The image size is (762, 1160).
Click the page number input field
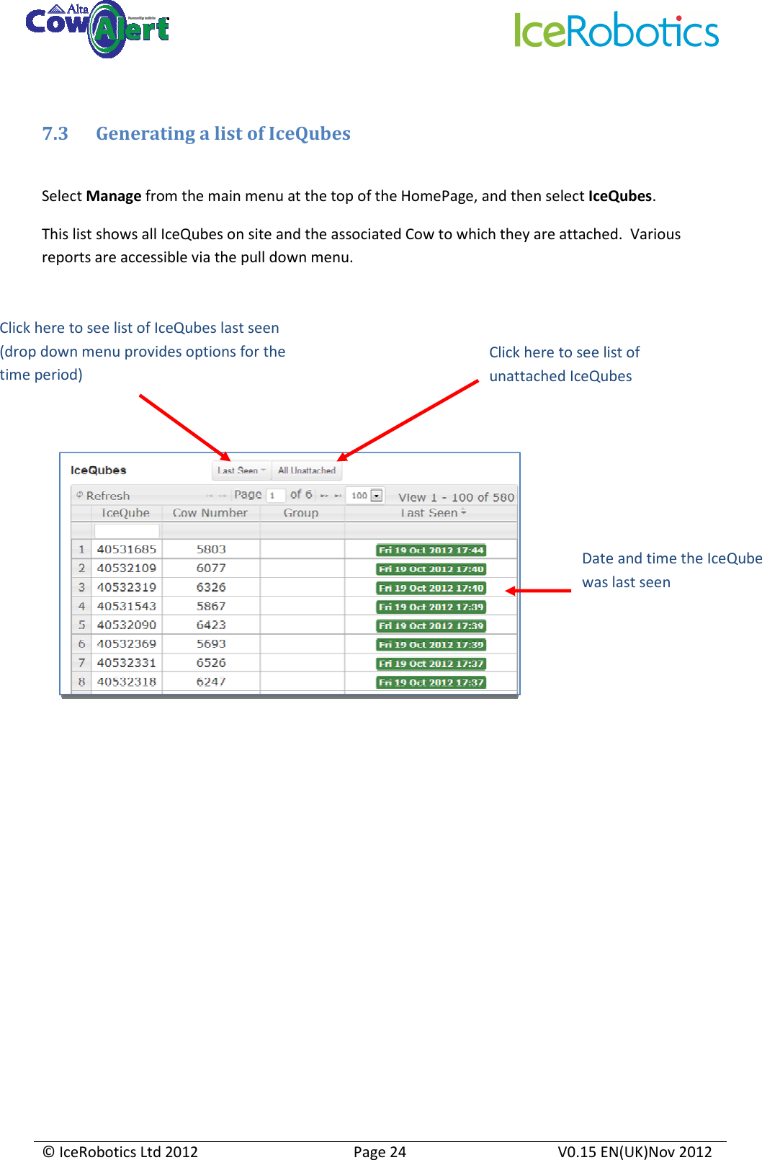pyautogui.click(x=276, y=496)
